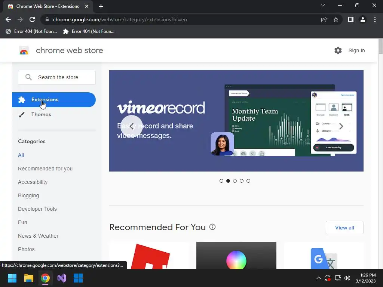Open the Blogging category

point(28,195)
